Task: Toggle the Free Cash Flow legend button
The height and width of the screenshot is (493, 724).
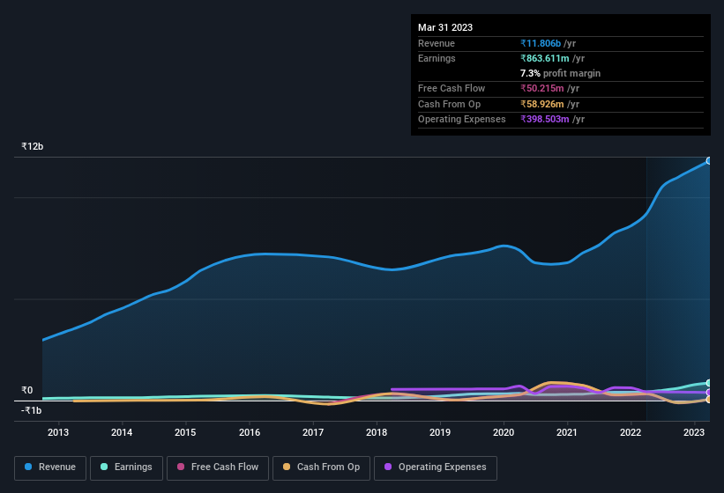Action: coord(218,467)
